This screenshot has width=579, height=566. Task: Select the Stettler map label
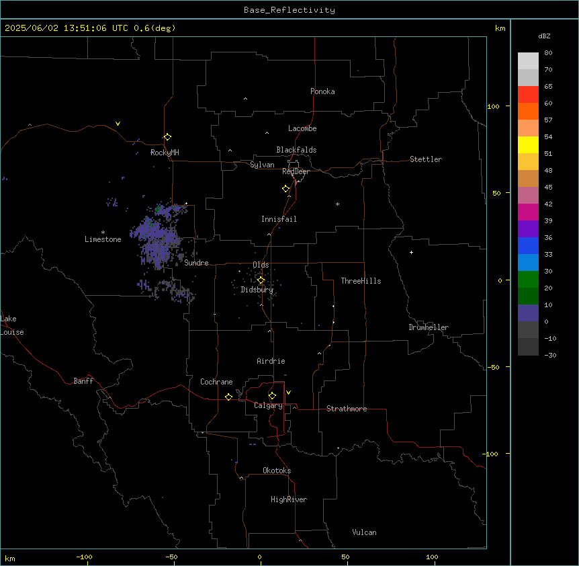click(x=426, y=159)
